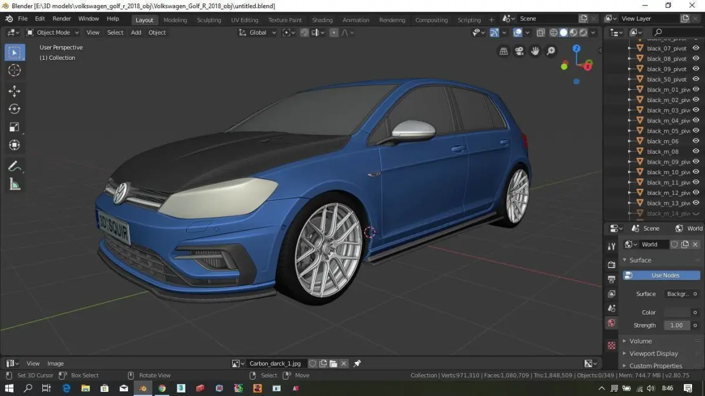The width and height of the screenshot is (705, 396).
Task: Click the pan view hand icon
Action: point(535,51)
